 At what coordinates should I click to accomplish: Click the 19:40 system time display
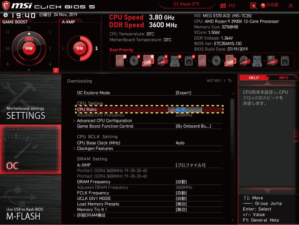point(24,15)
